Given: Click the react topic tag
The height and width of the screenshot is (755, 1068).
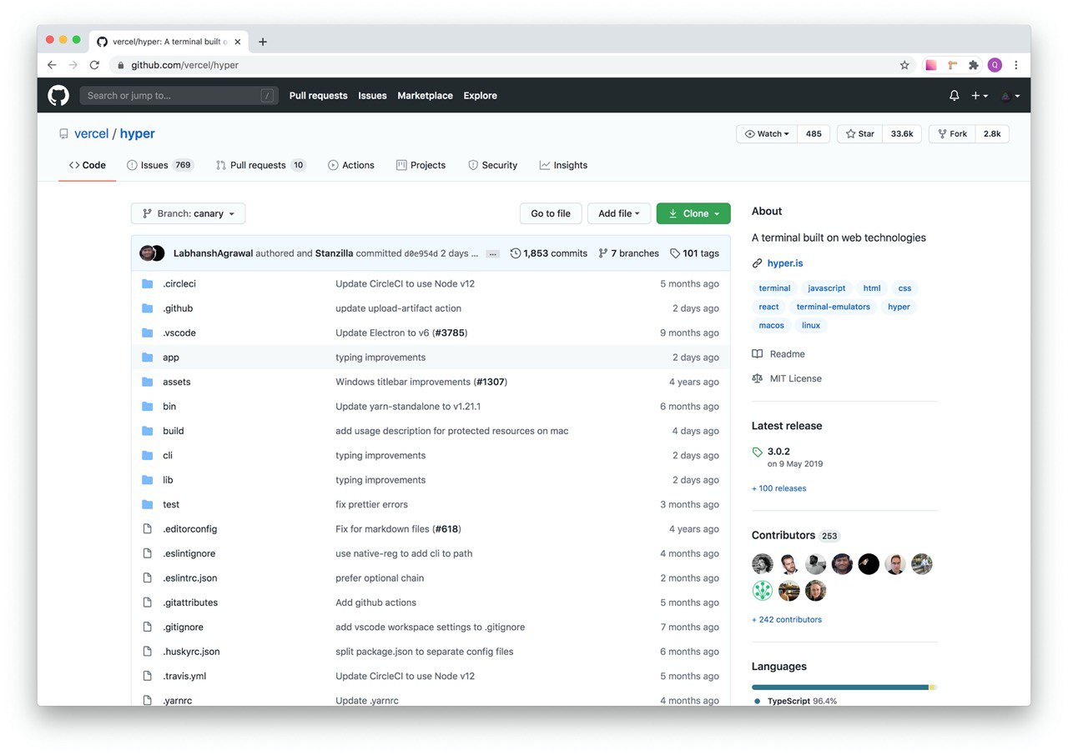Looking at the screenshot, I should (x=768, y=307).
